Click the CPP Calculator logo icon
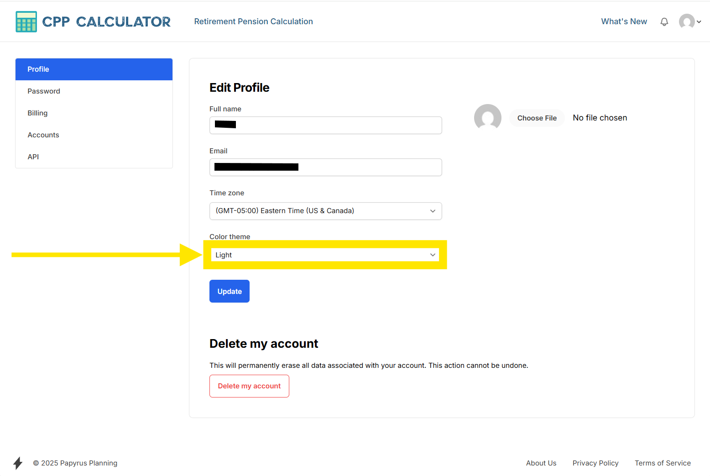 coord(26,21)
